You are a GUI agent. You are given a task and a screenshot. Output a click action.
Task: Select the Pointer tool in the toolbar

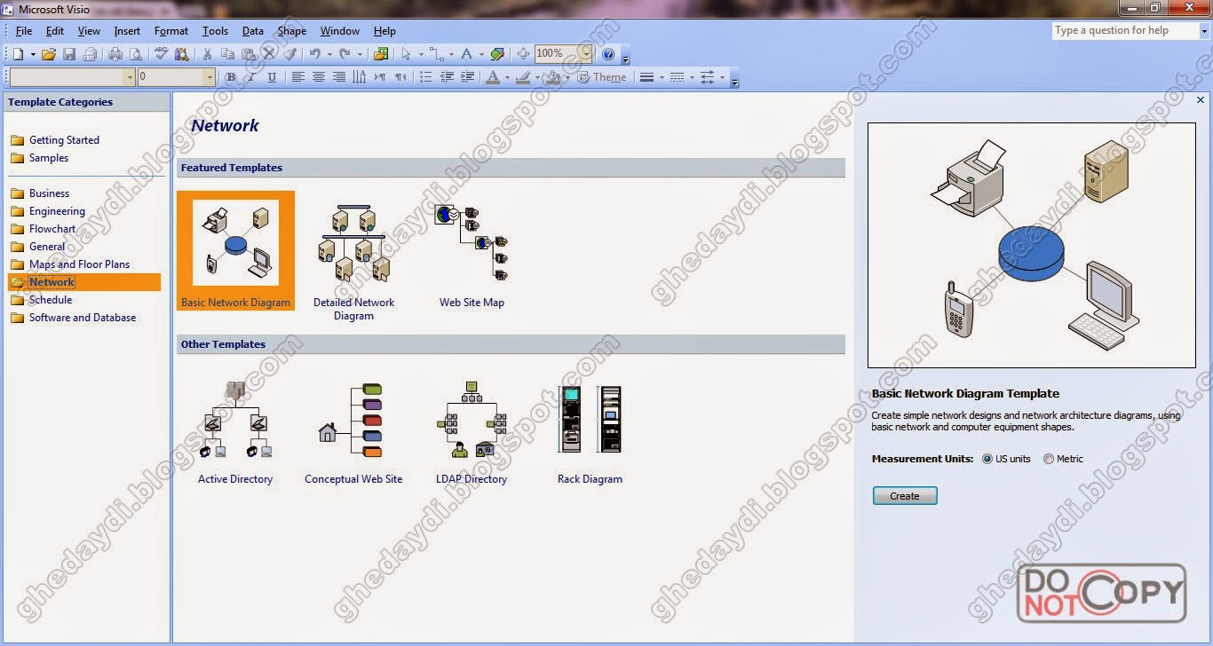[x=406, y=53]
